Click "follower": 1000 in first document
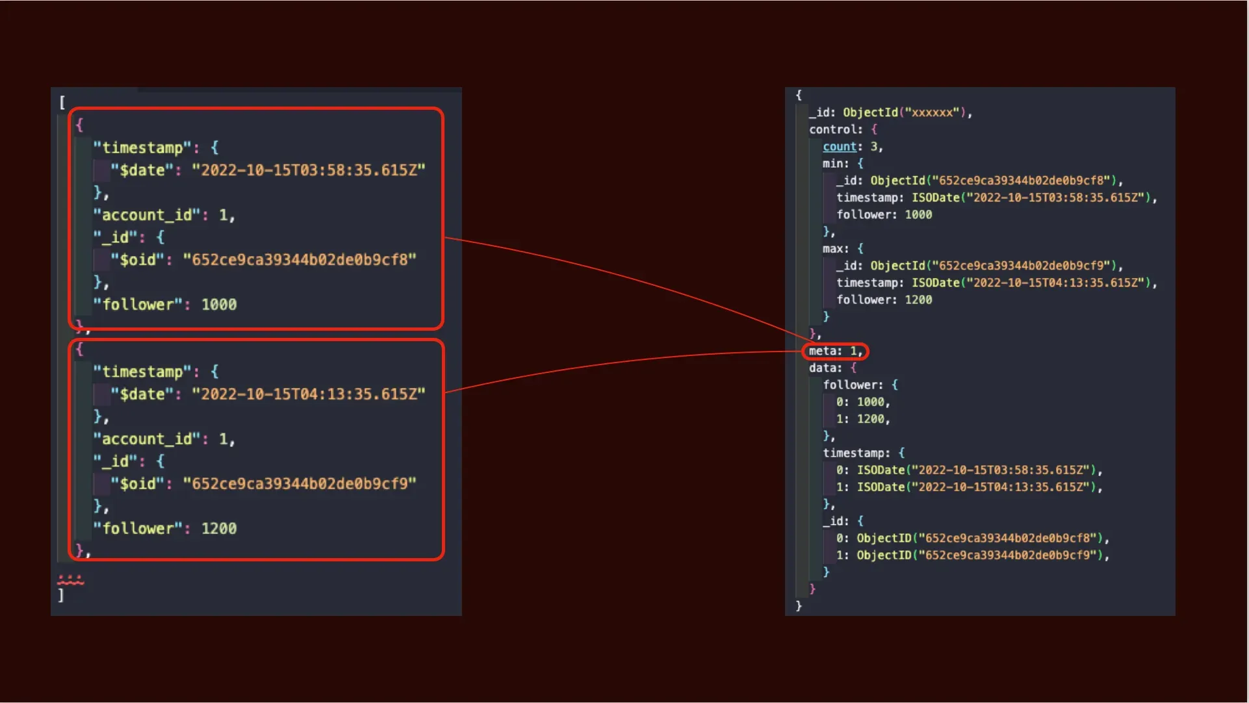Image resolution: width=1249 pixels, height=703 pixels. (x=164, y=305)
